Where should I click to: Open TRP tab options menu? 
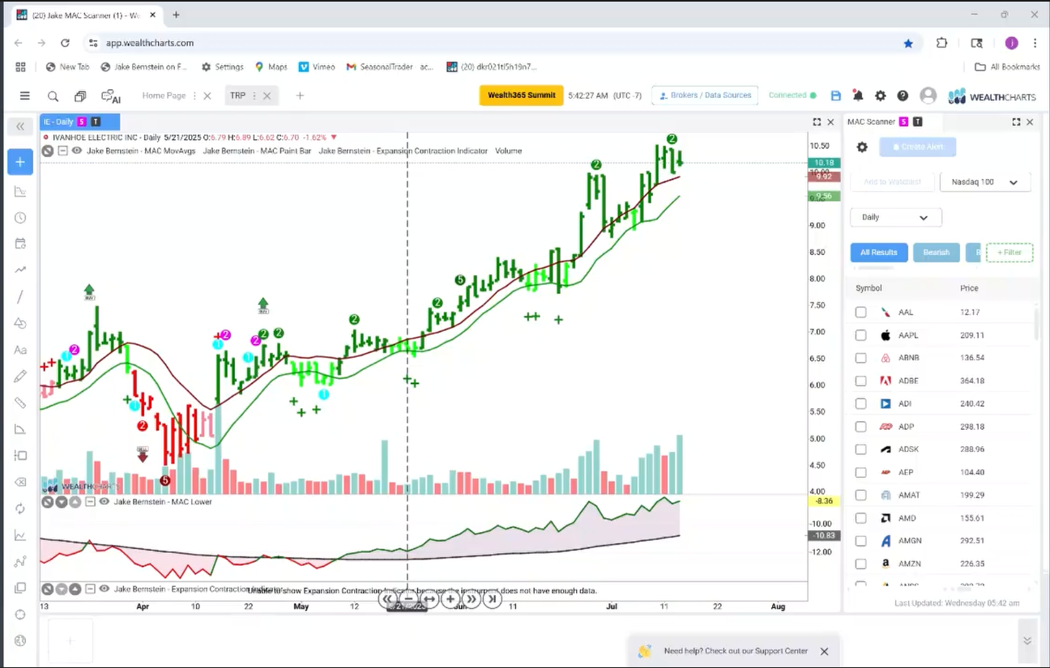254,96
